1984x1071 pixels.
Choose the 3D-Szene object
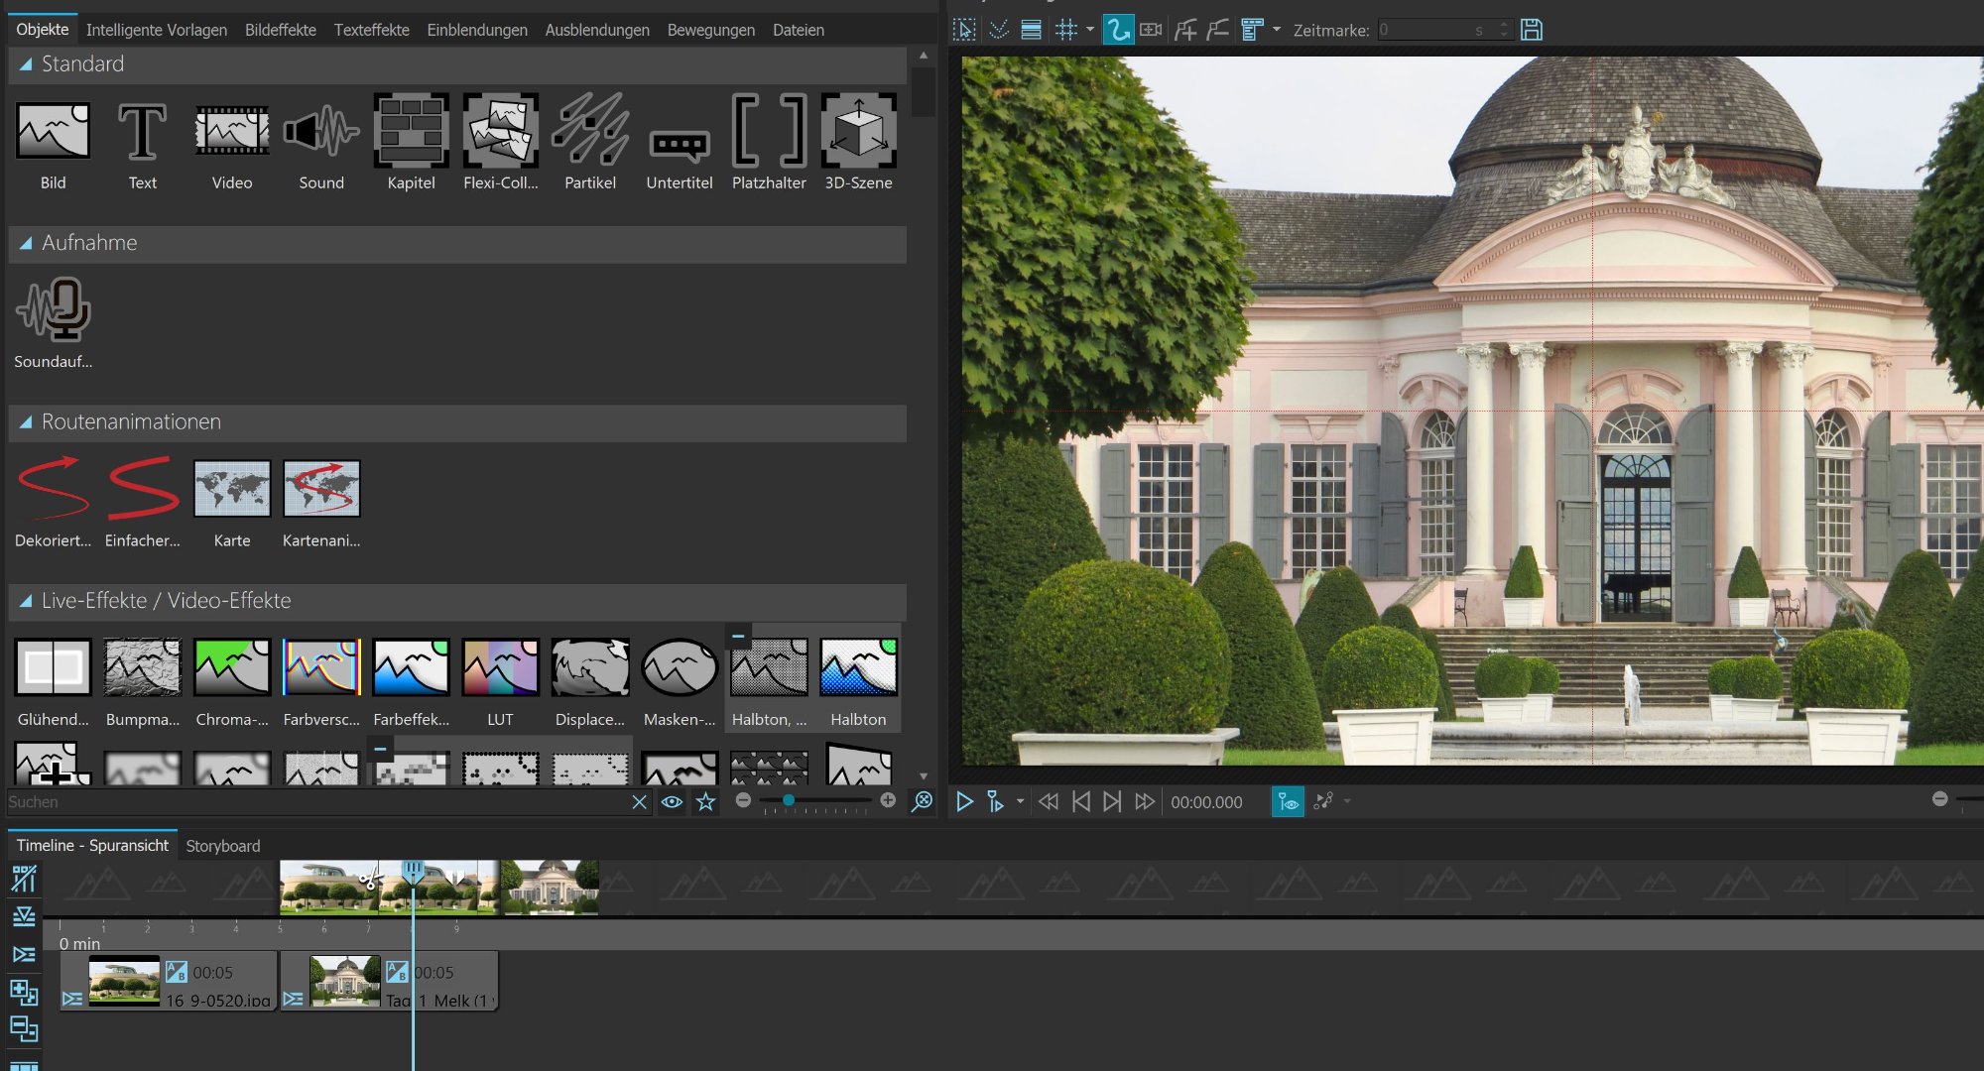pos(858,131)
